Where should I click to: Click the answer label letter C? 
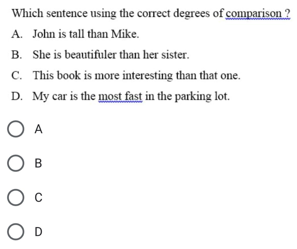38,197
